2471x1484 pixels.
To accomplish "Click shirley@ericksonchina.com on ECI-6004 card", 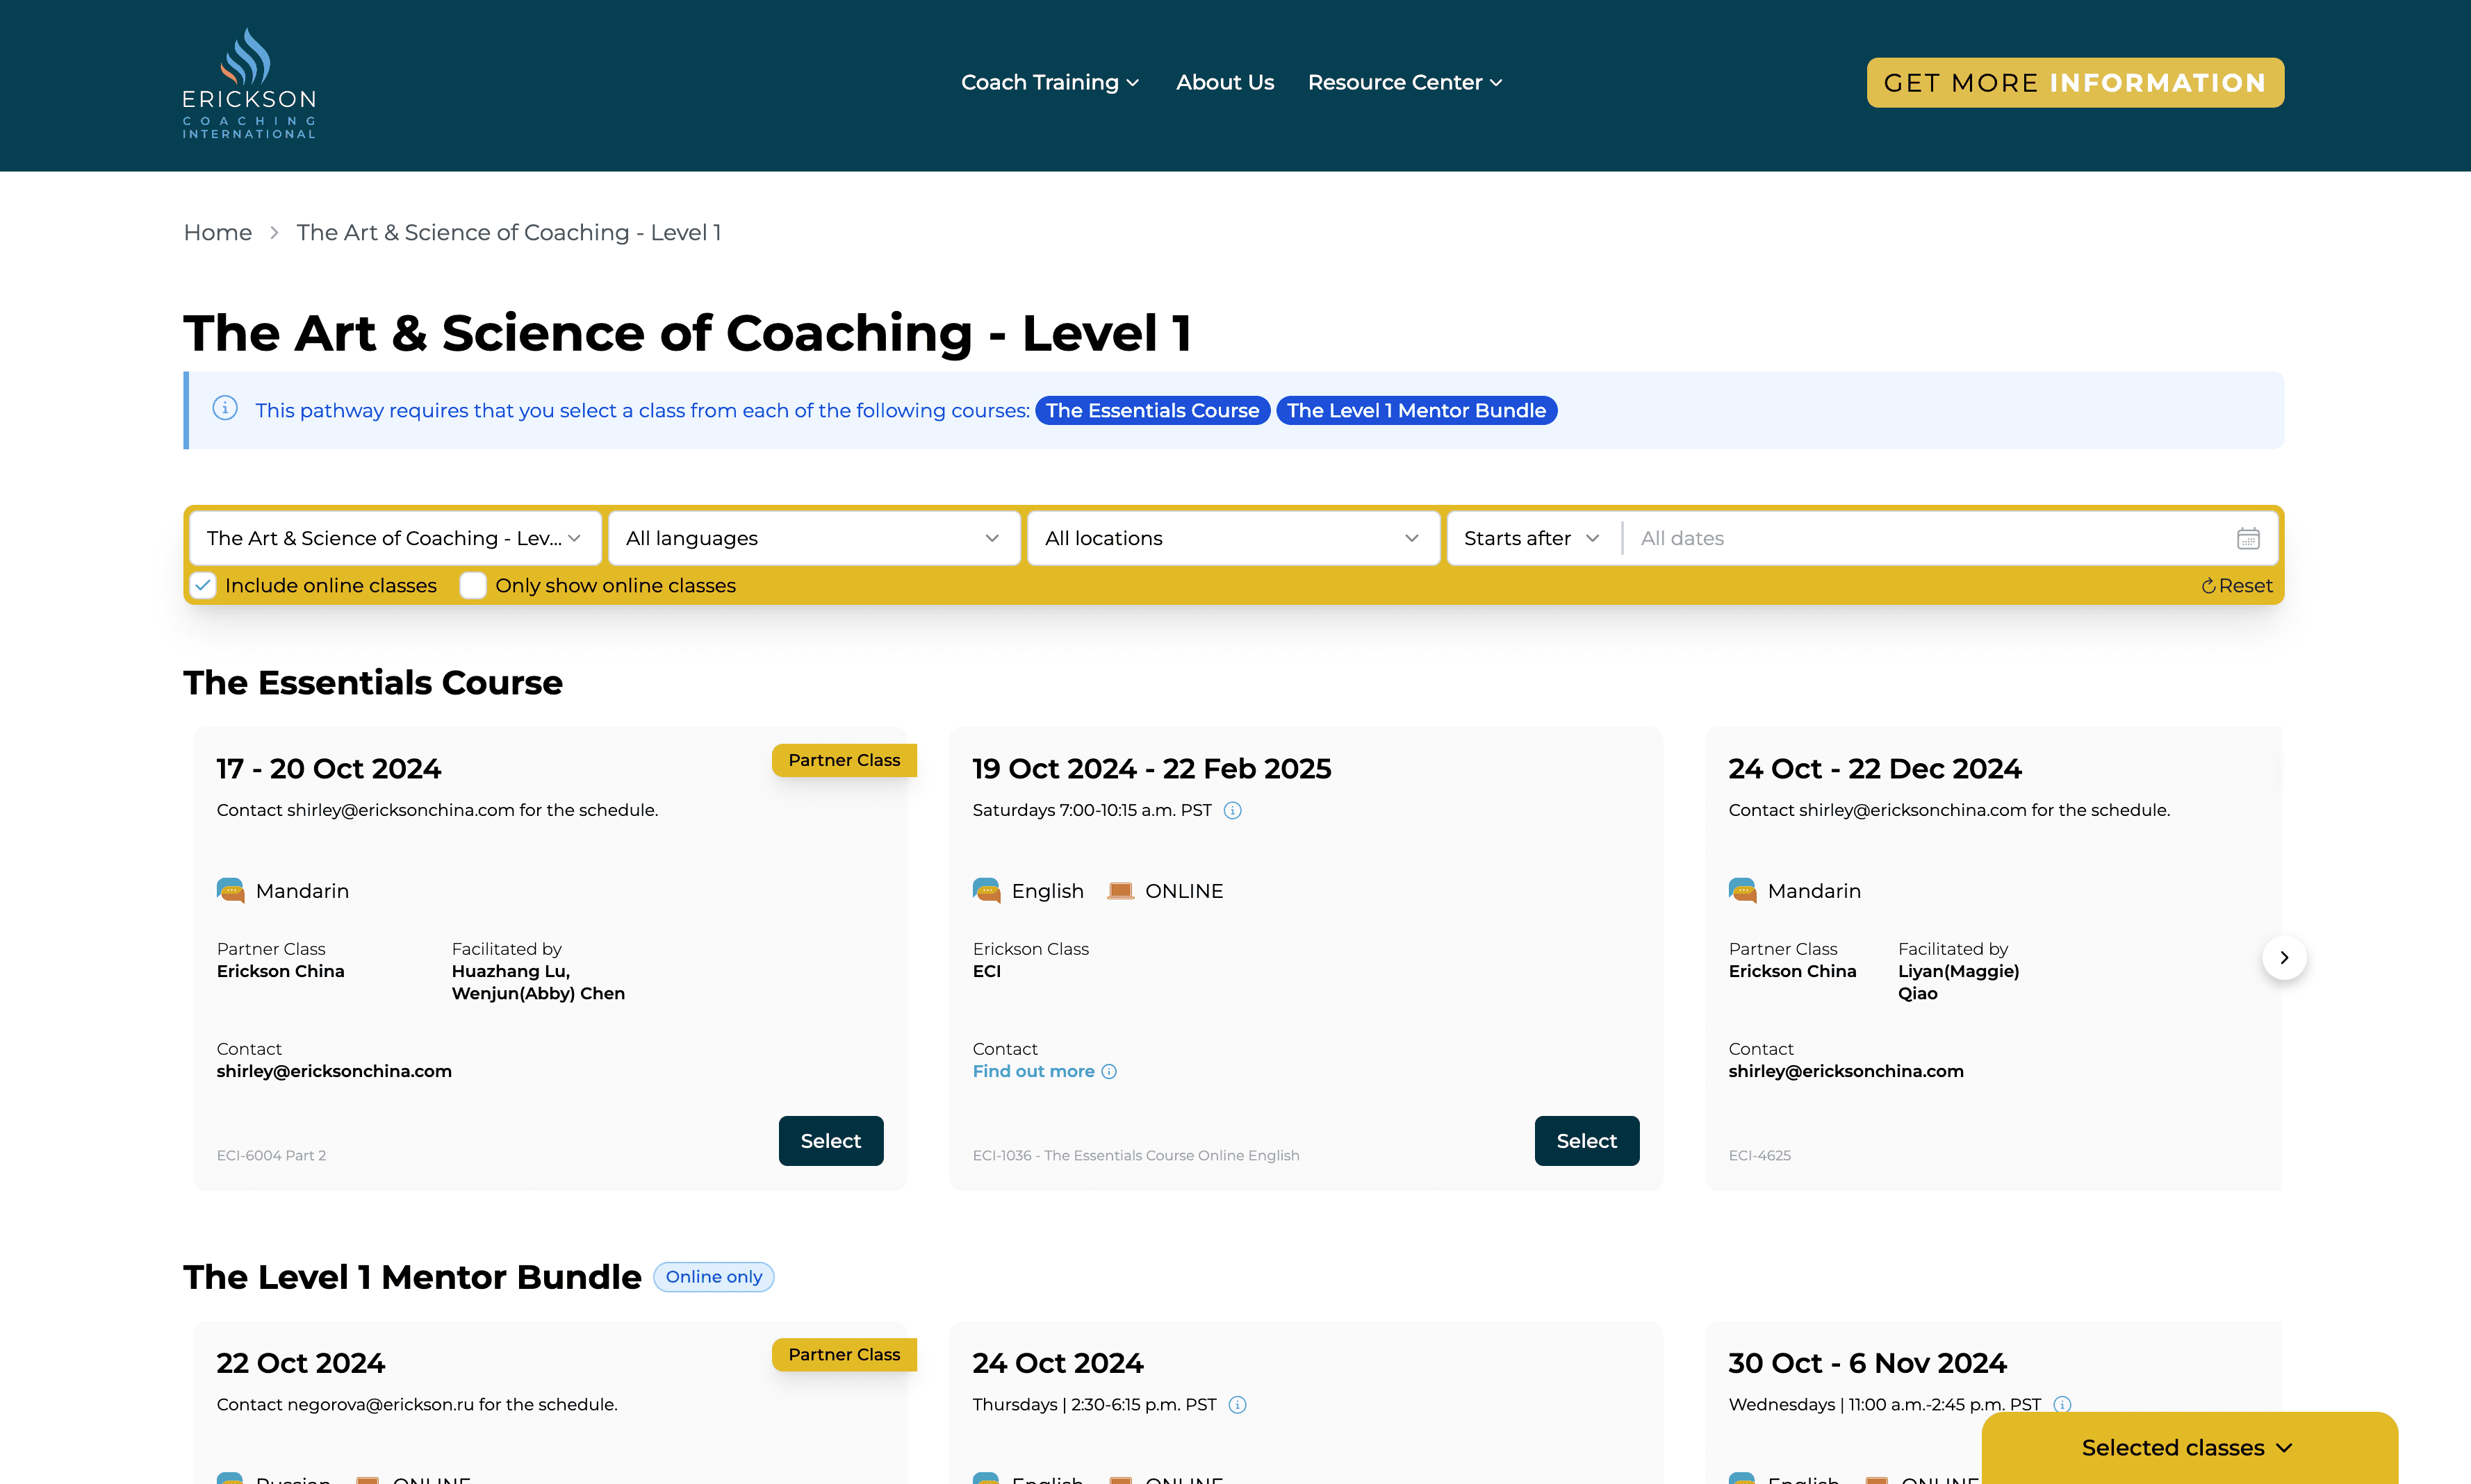I will point(334,1071).
